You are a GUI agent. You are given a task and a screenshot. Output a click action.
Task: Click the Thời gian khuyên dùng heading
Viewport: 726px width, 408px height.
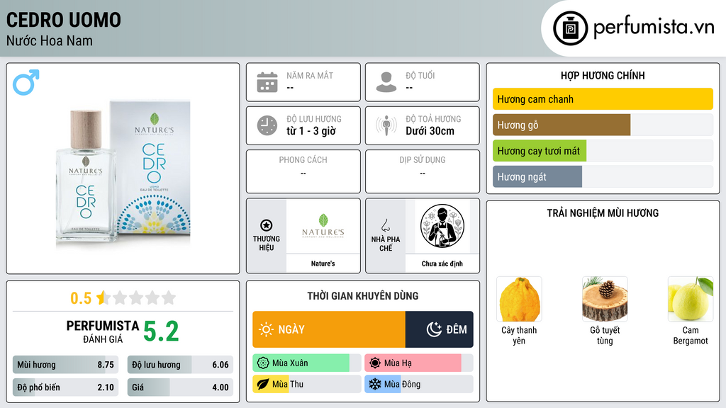[x=362, y=296]
